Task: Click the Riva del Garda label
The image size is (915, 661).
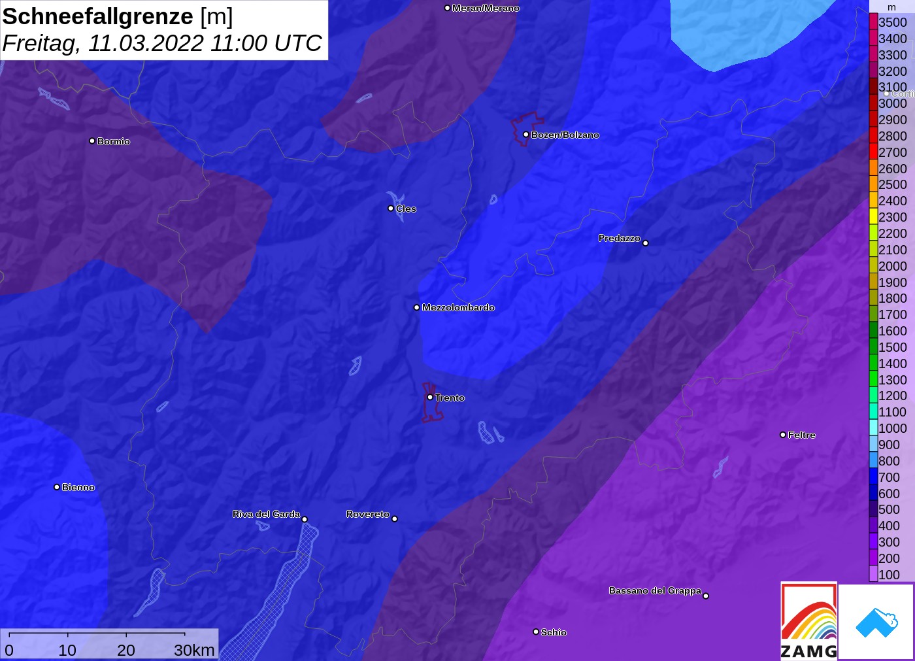Action: point(266,514)
